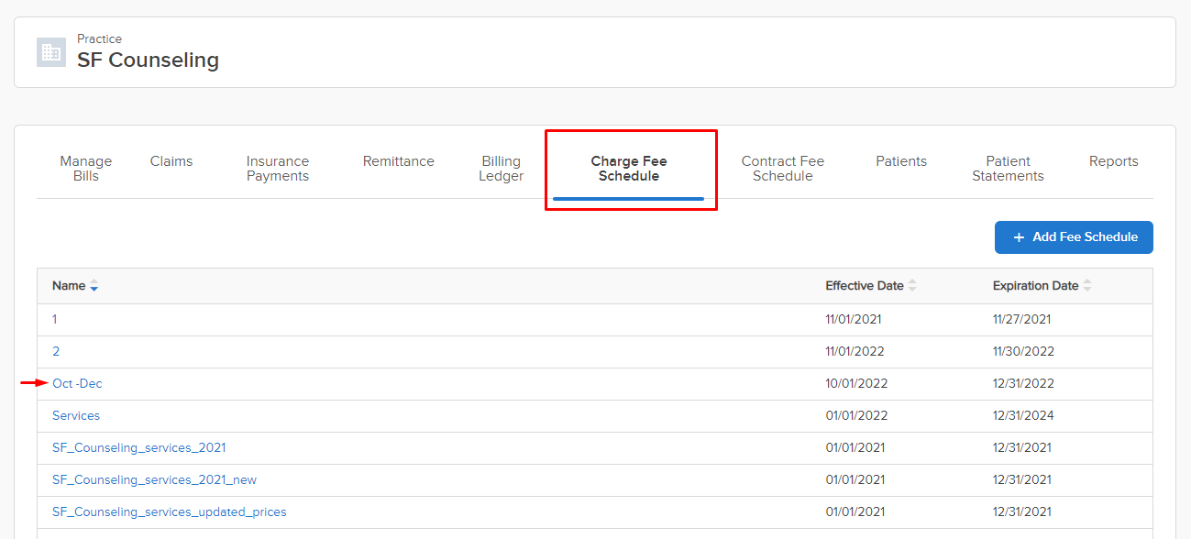Sort by Name column arrow icon
The height and width of the screenshot is (539, 1191).
point(94,286)
